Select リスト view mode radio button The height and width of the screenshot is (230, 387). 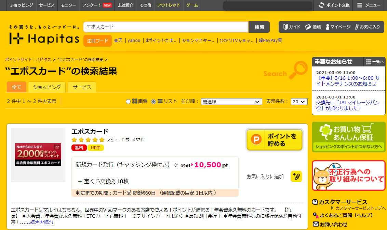tap(154, 102)
